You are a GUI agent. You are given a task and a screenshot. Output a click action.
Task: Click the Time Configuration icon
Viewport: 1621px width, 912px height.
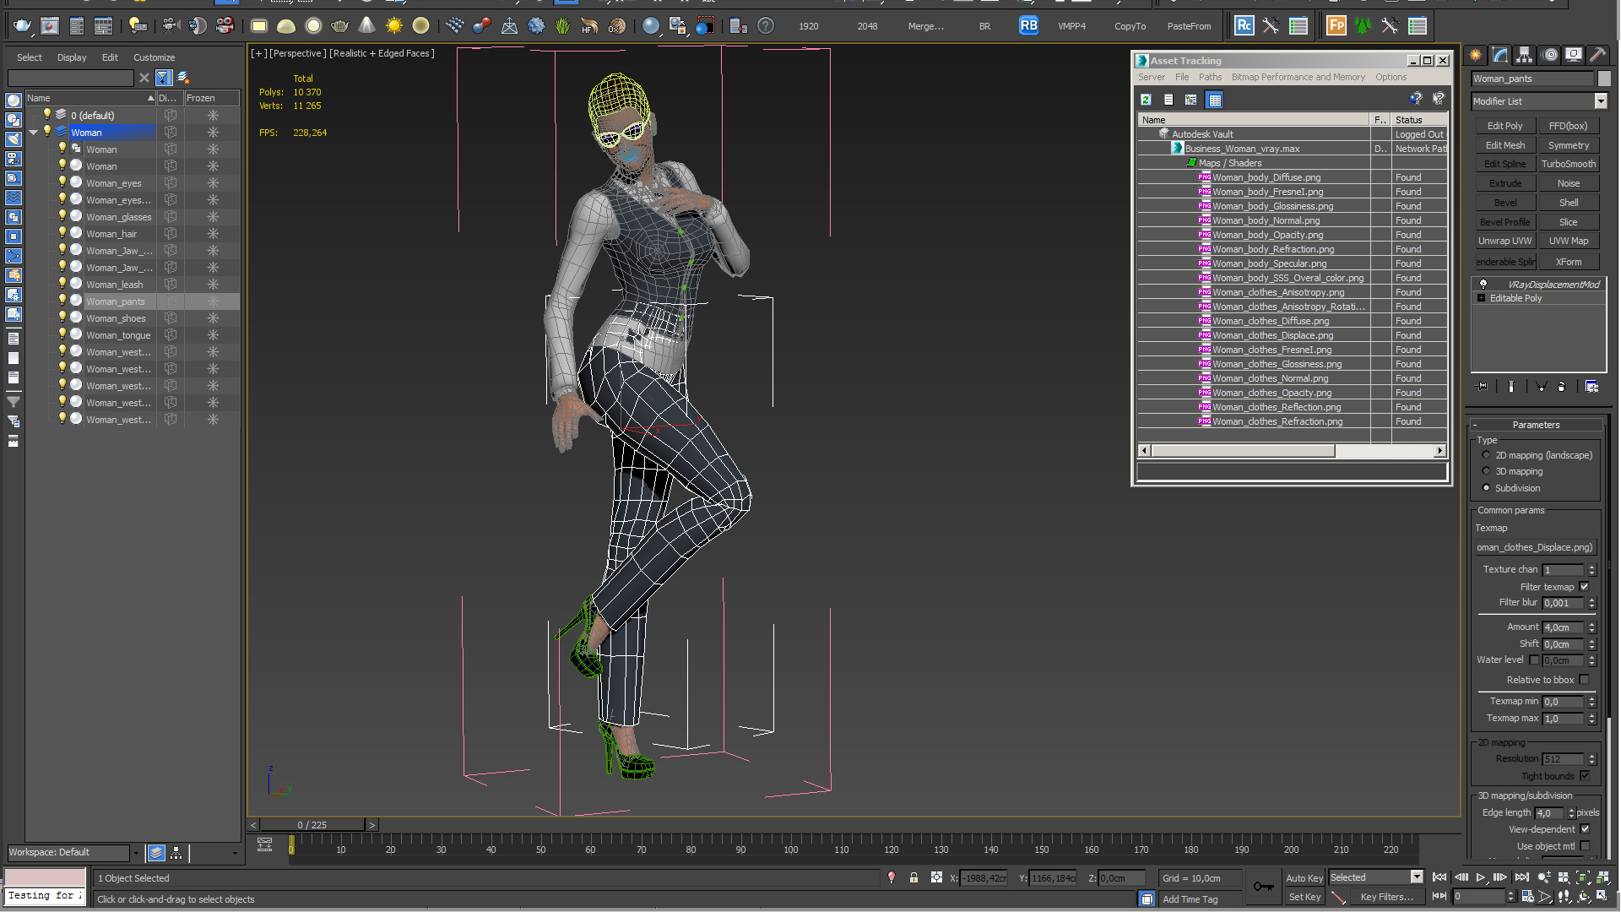pyautogui.click(x=1527, y=897)
